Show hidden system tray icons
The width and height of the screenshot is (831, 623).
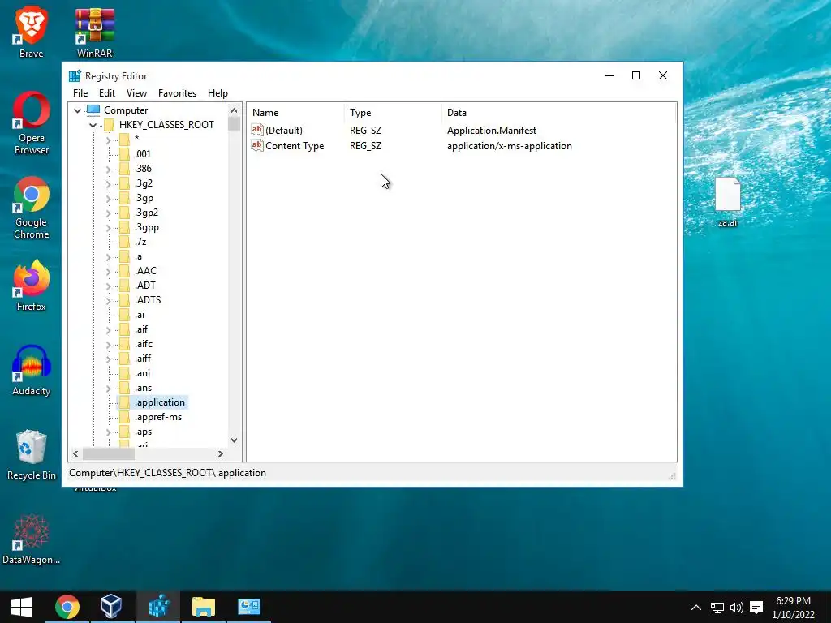[696, 608]
